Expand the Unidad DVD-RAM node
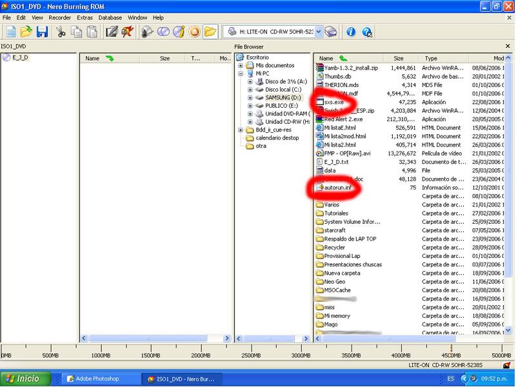 point(250,114)
